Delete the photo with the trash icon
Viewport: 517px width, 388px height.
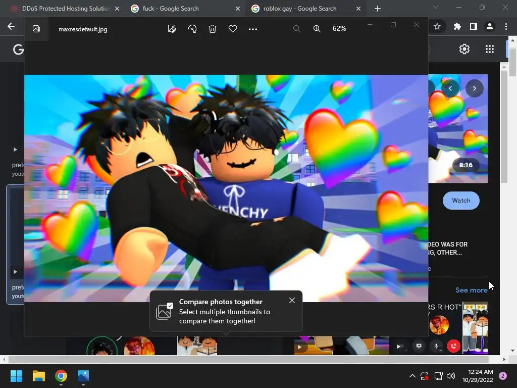pyautogui.click(x=213, y=29)
